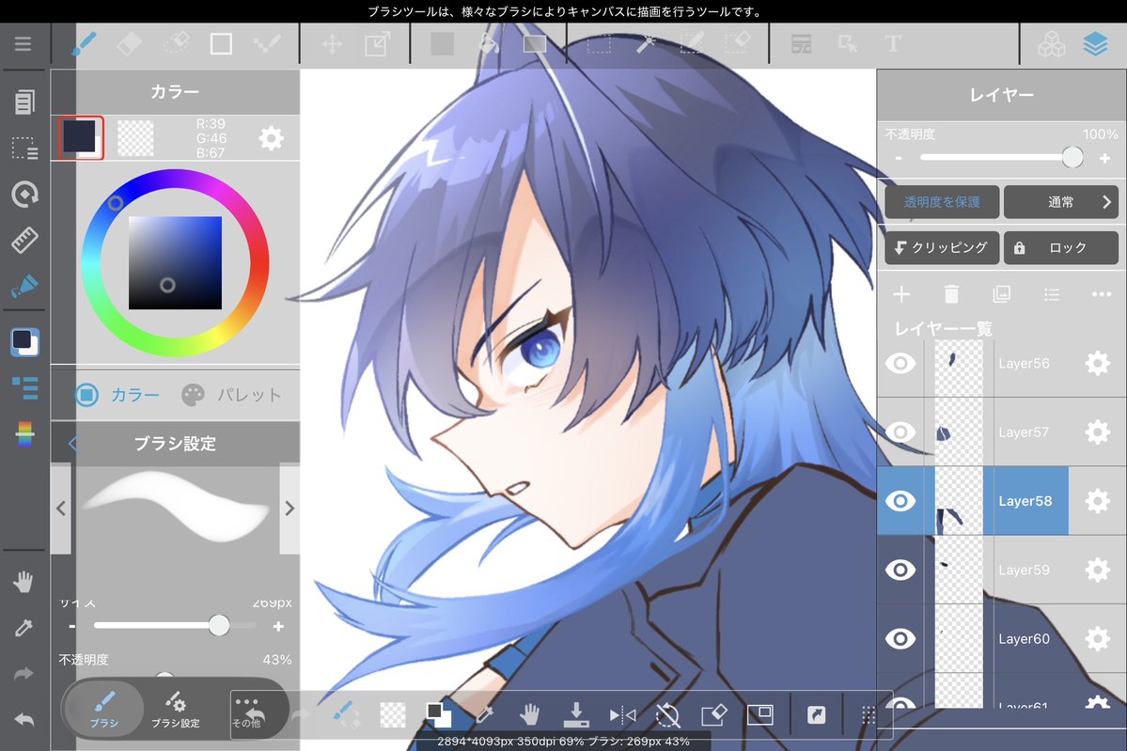The width and height of the screenshot is (1127, 751).
Task: Switch to the ブラシ bottom tab
Action: [x=104, y=710]
